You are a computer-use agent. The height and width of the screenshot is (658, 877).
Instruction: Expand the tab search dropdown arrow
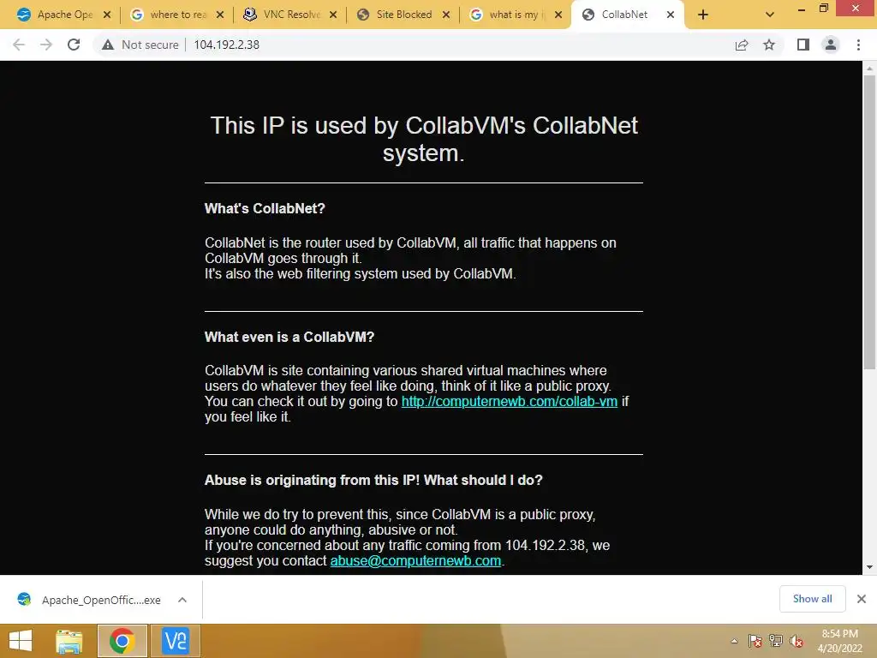[770, 15]
